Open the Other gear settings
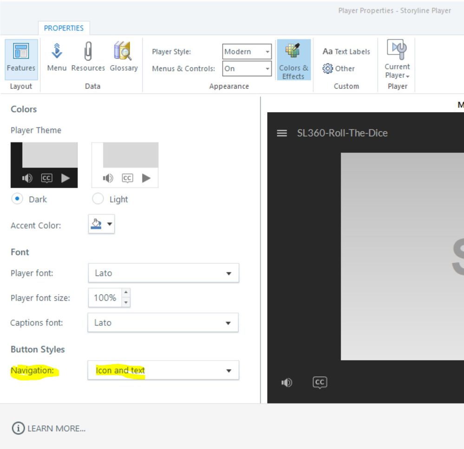The width and height of the screenshot is (464, 449). click(339, 68)
